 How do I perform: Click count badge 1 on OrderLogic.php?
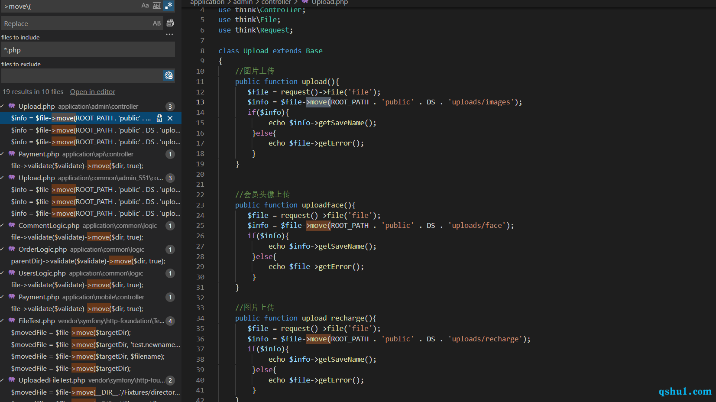coord(170,250)
